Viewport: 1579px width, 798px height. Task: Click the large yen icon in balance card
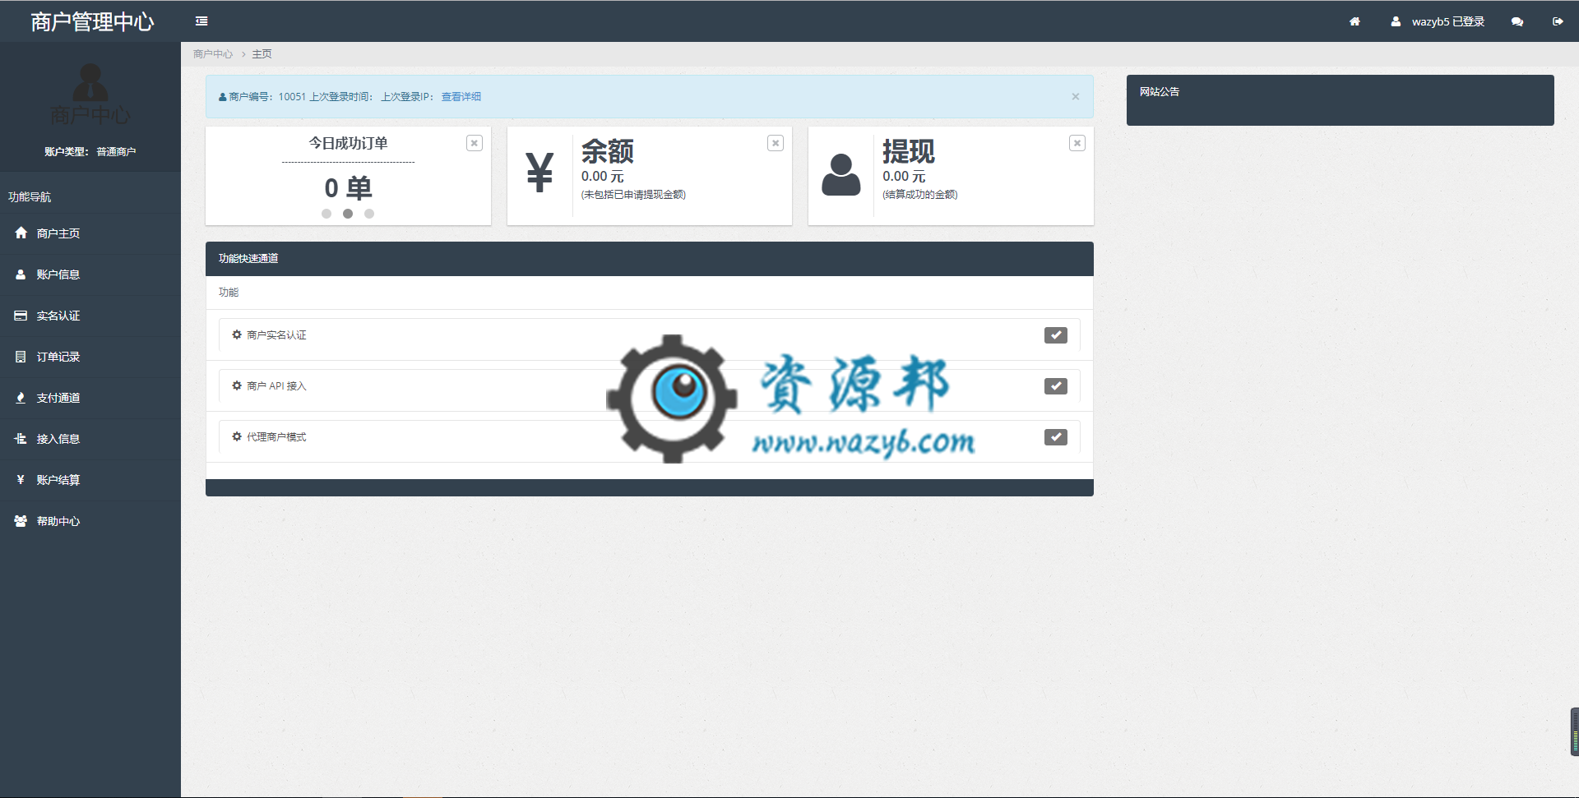coord(539,173)
